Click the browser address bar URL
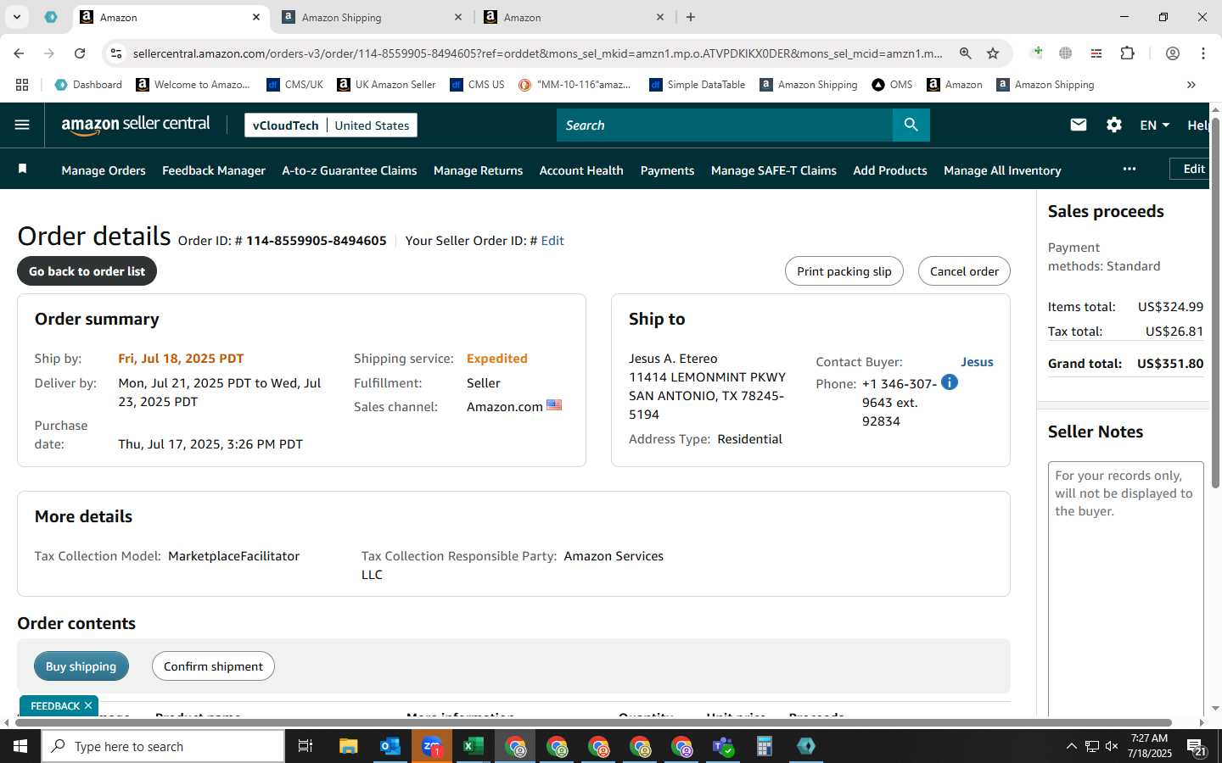This screenshot has height=763, width=1222. pyautogui.click(x=538, y=53)
